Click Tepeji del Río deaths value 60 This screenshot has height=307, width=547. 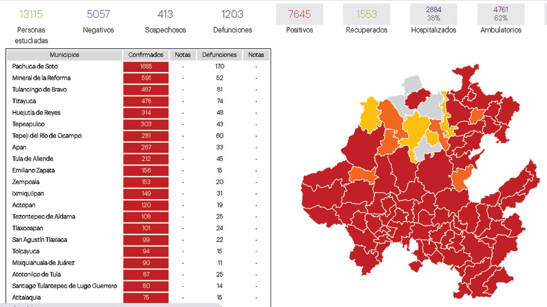click(x=220, y=136)
